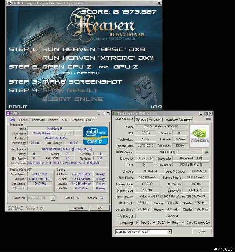Click the Bus Interface value PCI-E x16
The image size is (235, 252).
tap(191, 164)
